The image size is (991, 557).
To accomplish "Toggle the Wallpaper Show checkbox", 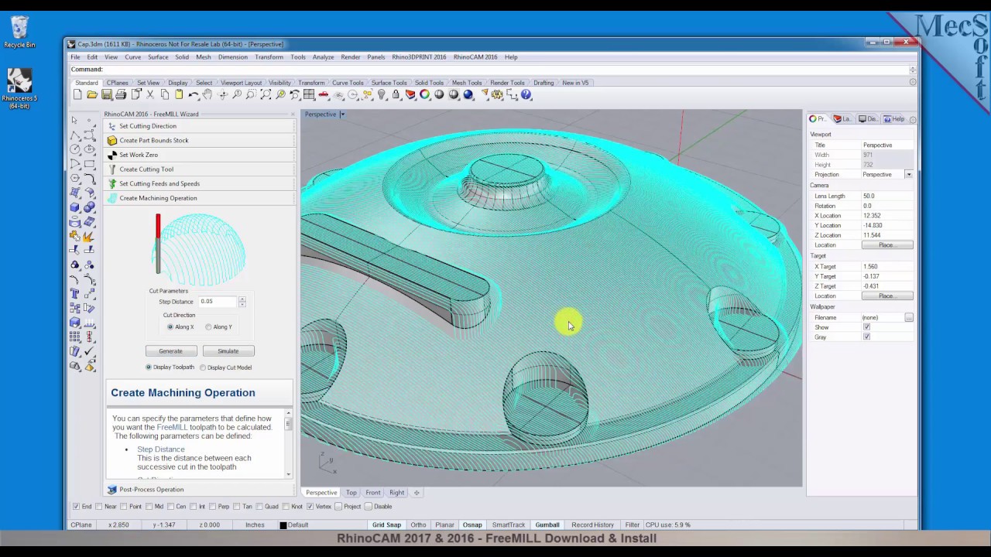I will [x=866, y=327].
